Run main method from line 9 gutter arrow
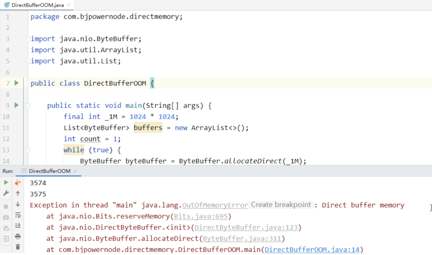432x255 pixels. 16,105
